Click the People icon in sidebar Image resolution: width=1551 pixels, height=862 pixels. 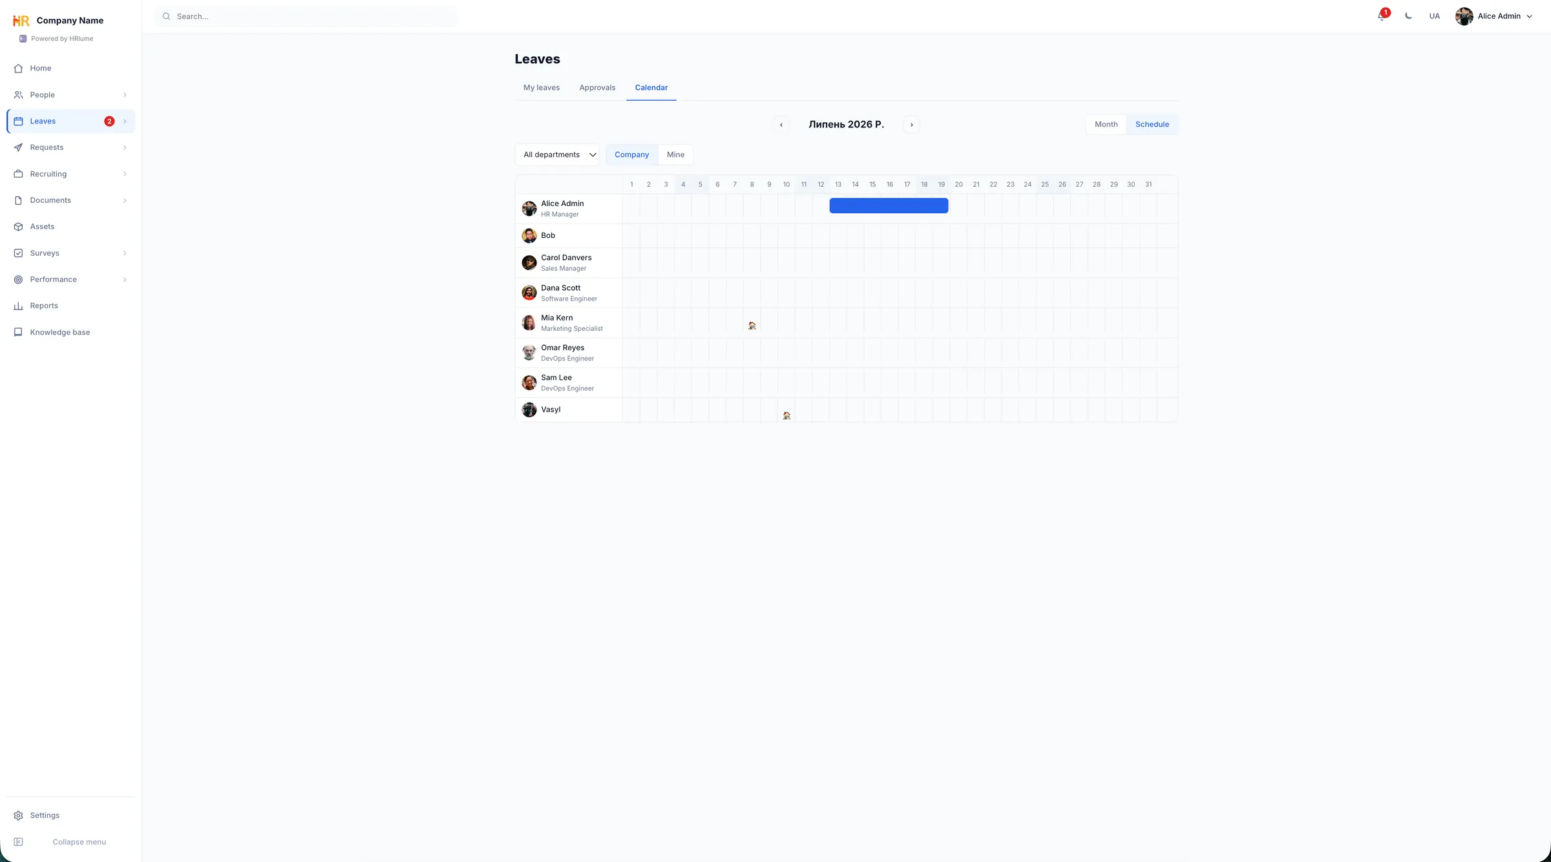(18, 95)
